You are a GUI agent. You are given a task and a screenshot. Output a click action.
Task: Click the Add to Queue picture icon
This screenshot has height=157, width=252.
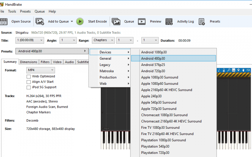pos(40,21)
